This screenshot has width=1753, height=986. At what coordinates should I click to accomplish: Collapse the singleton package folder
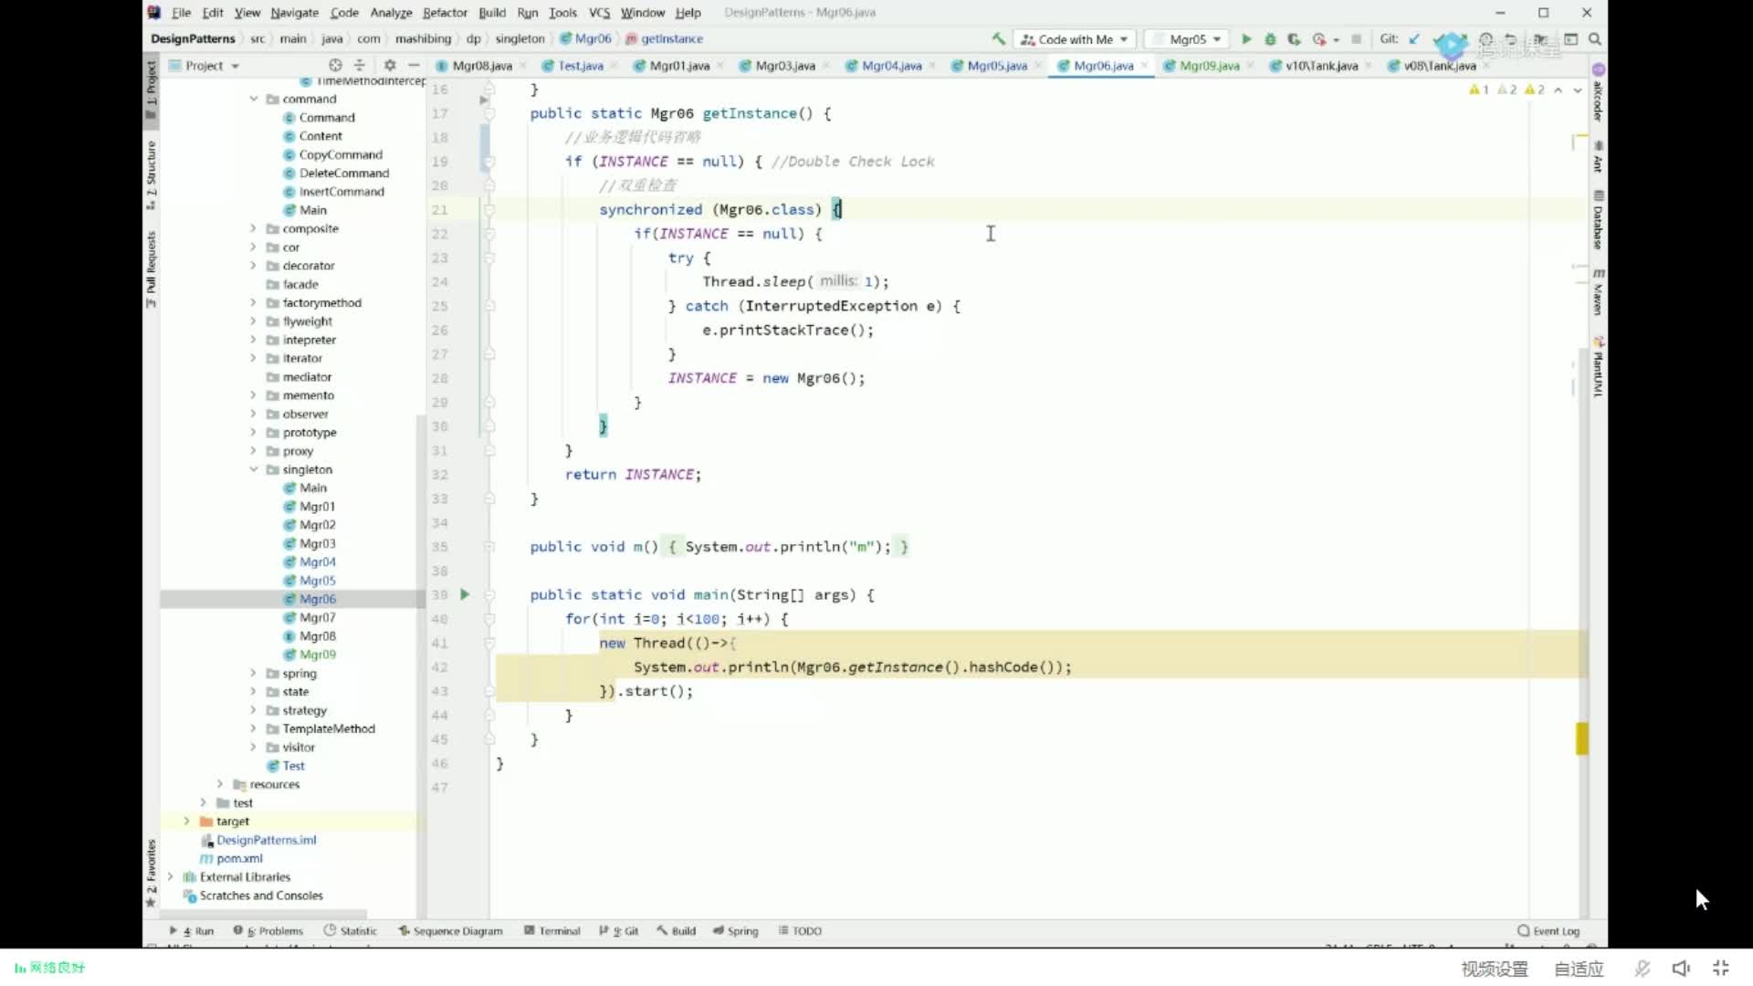coord(254,469)
